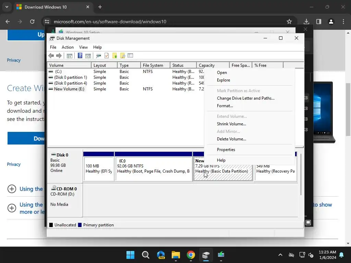Click the 100 MB EFI partition block
The height and width of the screenshot is (263, 351).
[x=98, y=168]
